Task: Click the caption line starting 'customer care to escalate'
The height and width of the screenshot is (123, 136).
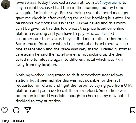Action: pos(72,39)
